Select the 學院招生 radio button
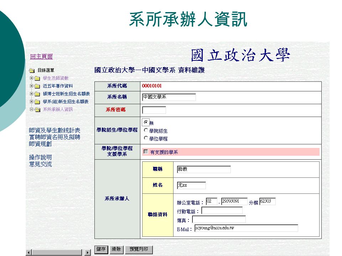The width and height of the screenshot is (342, 256). coord(146,130)
